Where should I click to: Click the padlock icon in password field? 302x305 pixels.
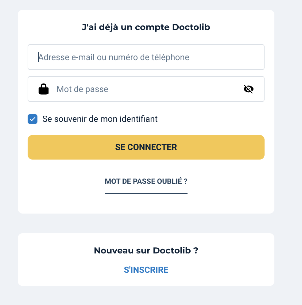(44, 89)
